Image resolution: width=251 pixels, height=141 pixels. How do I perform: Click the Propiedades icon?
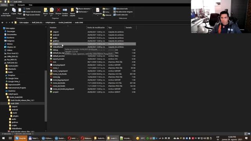(98, 10)
